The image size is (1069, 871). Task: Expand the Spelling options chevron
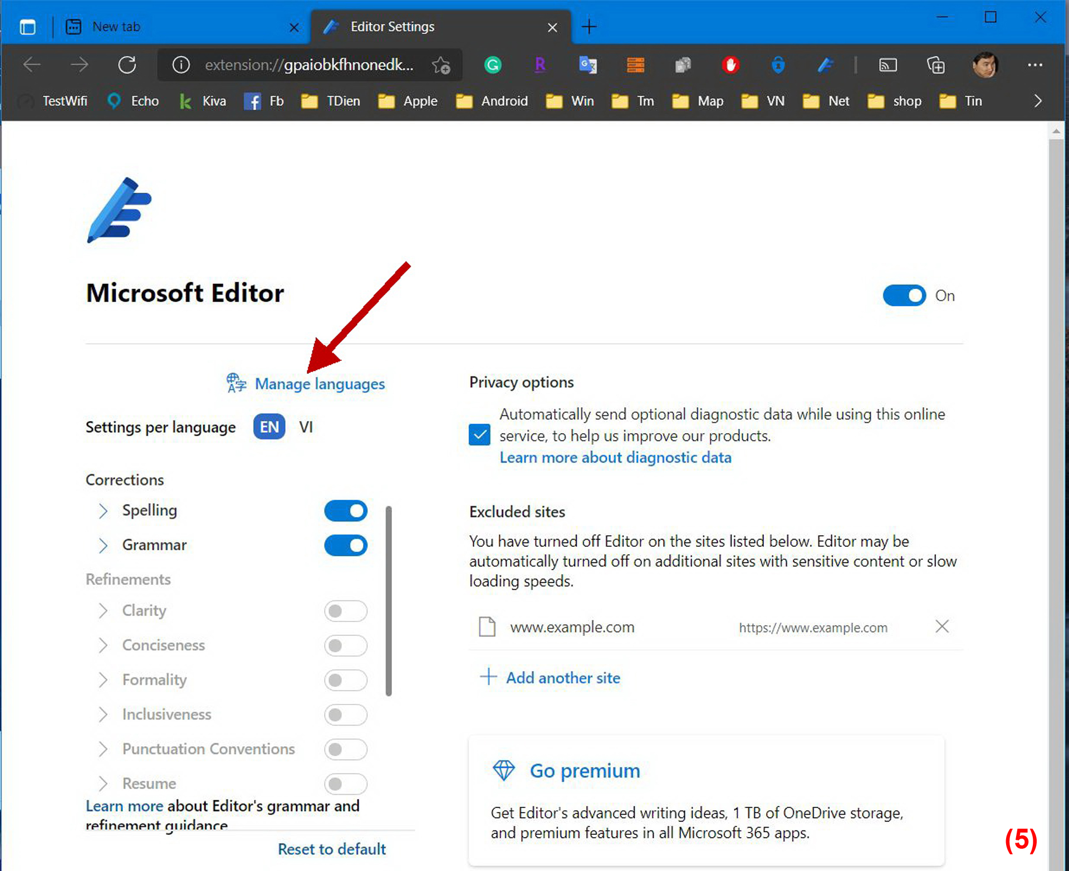coord(103,511)
